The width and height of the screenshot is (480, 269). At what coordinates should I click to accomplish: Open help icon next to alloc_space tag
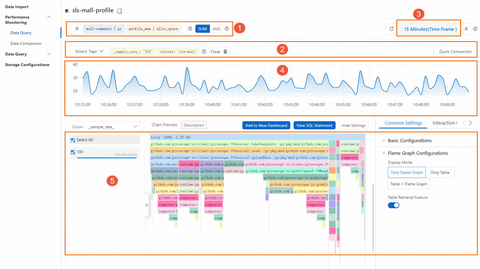coord(190,29)
